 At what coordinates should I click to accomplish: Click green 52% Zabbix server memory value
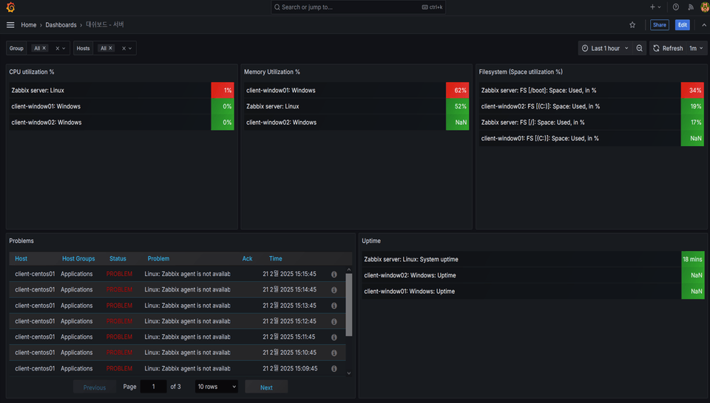457,106
